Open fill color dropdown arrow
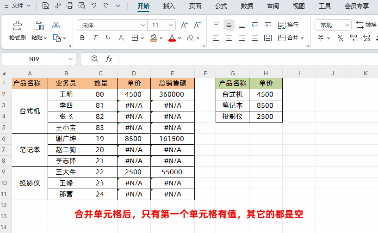 coord(161,38)
